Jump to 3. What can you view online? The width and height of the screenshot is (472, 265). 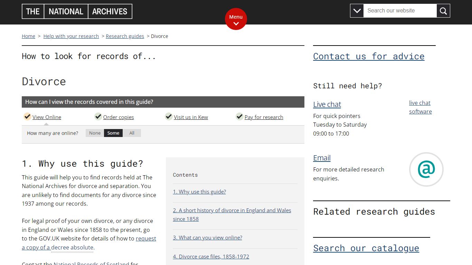[x=207, y=238]
